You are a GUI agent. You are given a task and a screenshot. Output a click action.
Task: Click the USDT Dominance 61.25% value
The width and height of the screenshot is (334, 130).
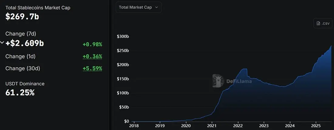tap(20, 93)
